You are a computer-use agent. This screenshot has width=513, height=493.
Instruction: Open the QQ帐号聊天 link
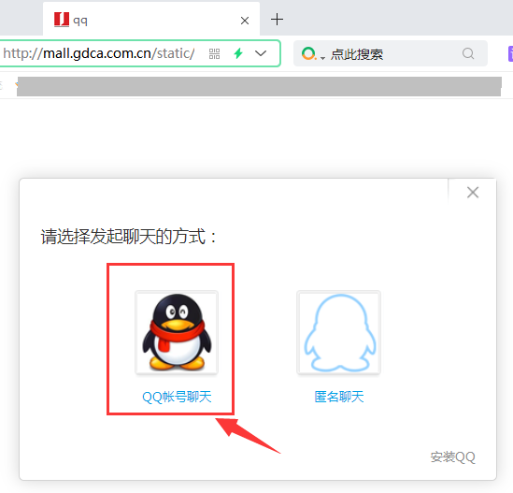(177, 397)
